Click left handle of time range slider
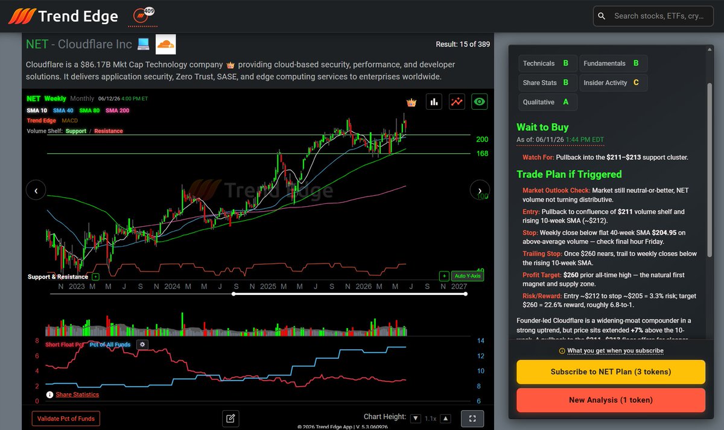The image size is (724, 430). [234, 294]
